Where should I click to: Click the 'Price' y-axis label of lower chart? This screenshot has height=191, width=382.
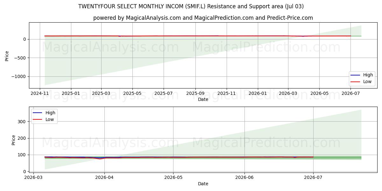pyautogui.click(x=13, y=140)
